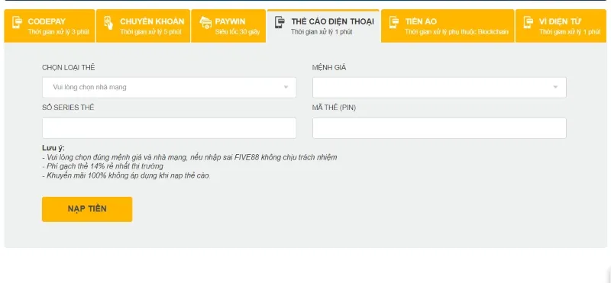The width and height of the screenshot is (611, 283).
Task: Click the NẠP TIỀN button
Action: click(87, 209)
